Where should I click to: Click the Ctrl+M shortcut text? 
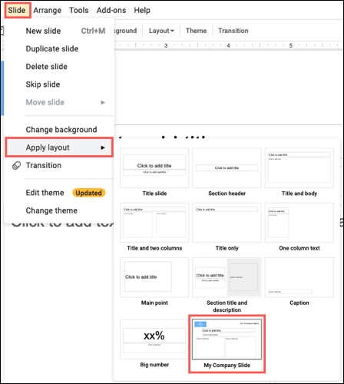pos(93,31)
